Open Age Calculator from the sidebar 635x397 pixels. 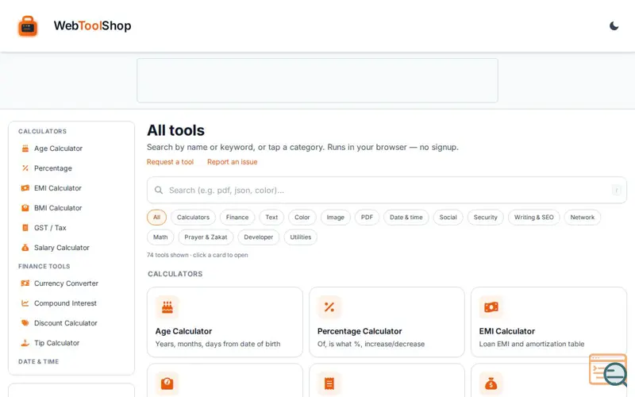click(58, 148)
